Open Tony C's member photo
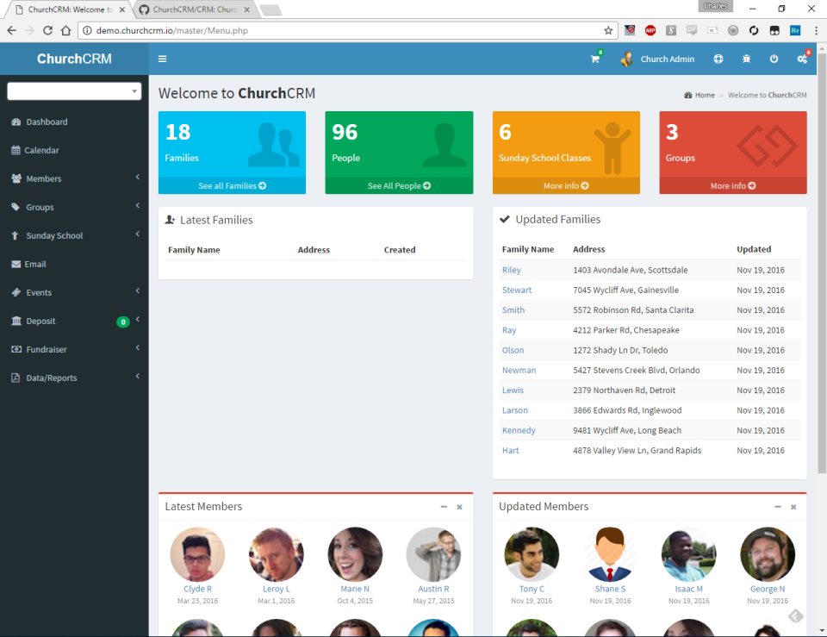The width and height of the screenshot is (827, 637). 532,554
